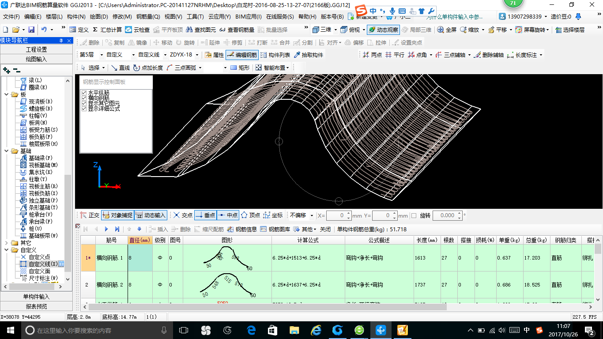Toggle 动态输入 dynamic input
Image resolution: width=603 pixels, height=339 pixels.
(x=150, y=215)
